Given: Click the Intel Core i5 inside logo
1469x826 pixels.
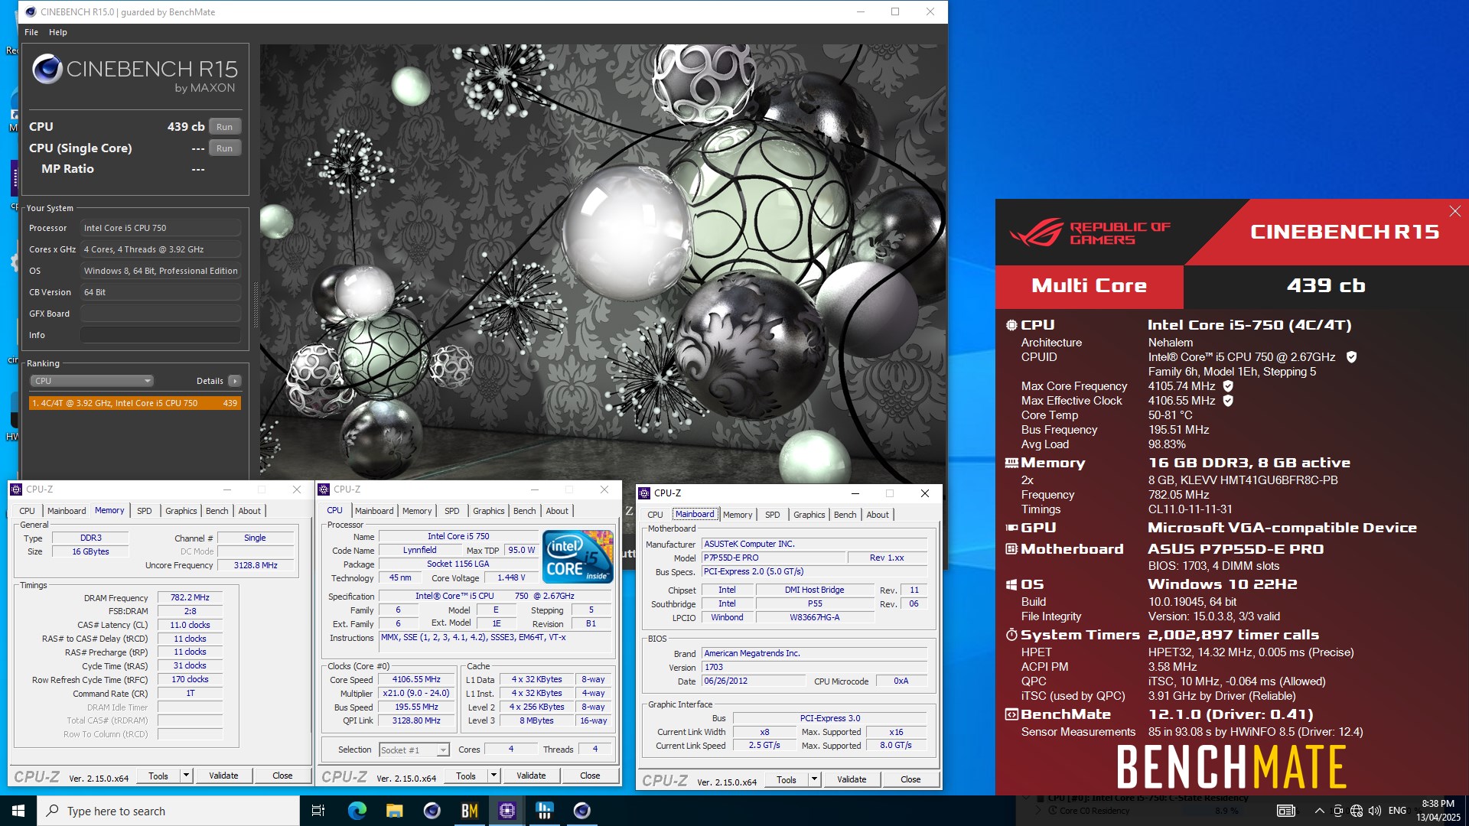Looking at the screenshot, I should coord(578,557).
